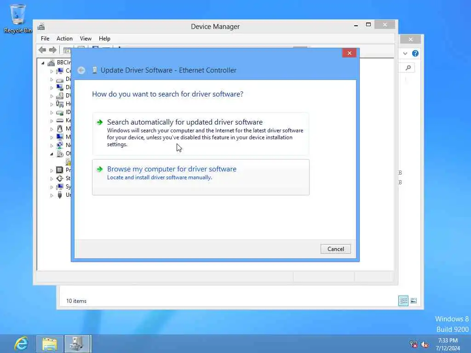Select the Recycle Bin desktop icon

coord(18,18)
